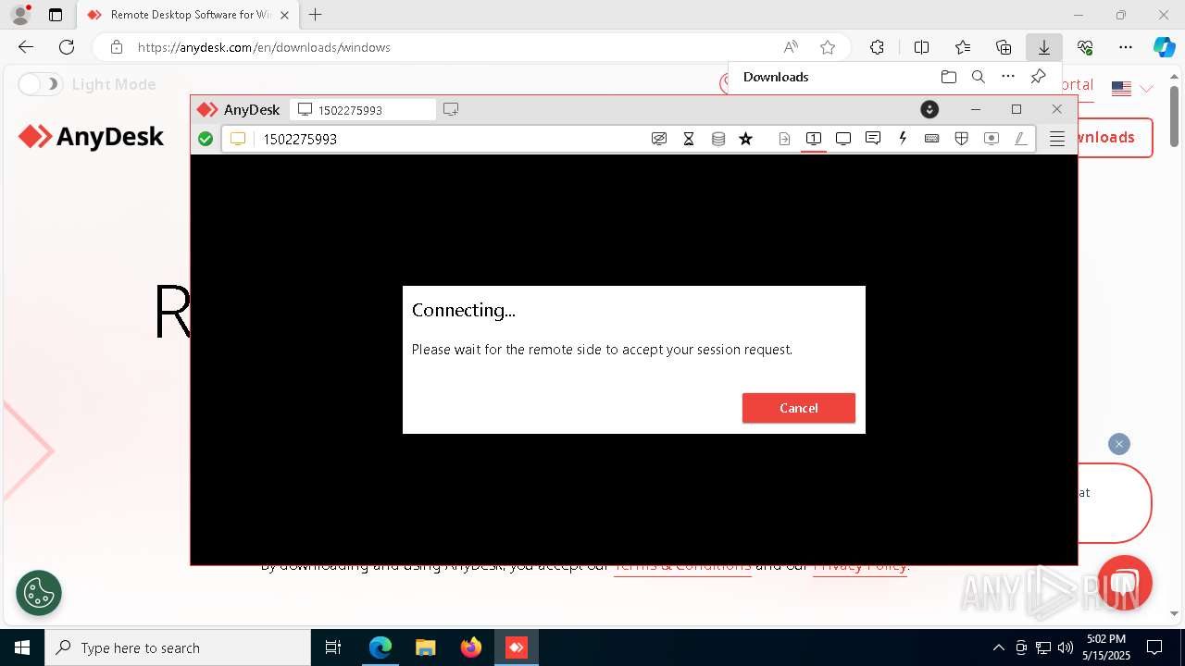Open Copilot icon in Edge
This screenshot has height=666, width=1185.
(1164, 47)
